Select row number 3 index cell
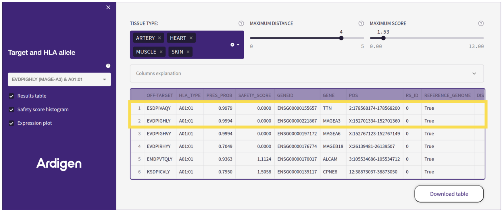The image size is (504, 211). (138, 134)
